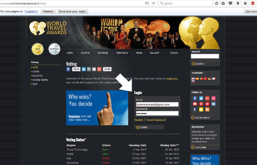
Task: Focus the site Search input box
Action: coord(205,56)
